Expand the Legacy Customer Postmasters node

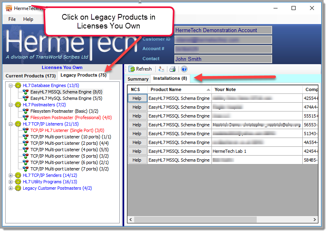point(10,188)
